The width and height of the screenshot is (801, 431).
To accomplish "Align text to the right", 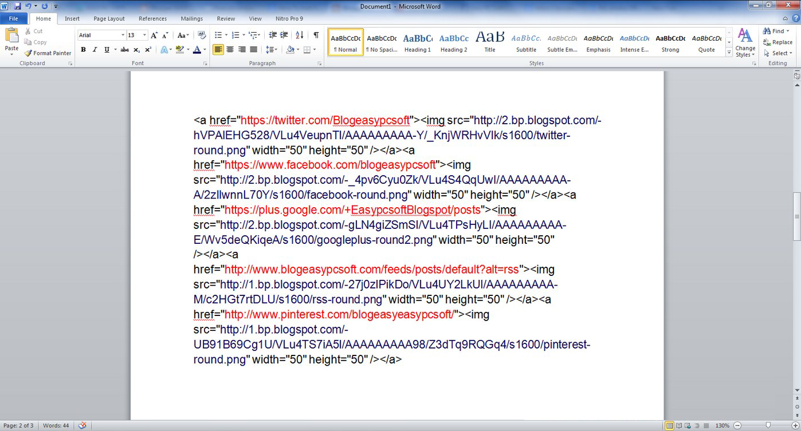I will point(242,50).
